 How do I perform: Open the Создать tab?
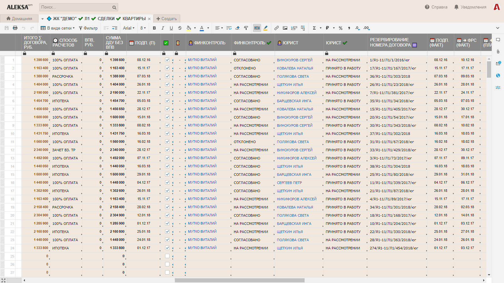click(x=167, y=19)
